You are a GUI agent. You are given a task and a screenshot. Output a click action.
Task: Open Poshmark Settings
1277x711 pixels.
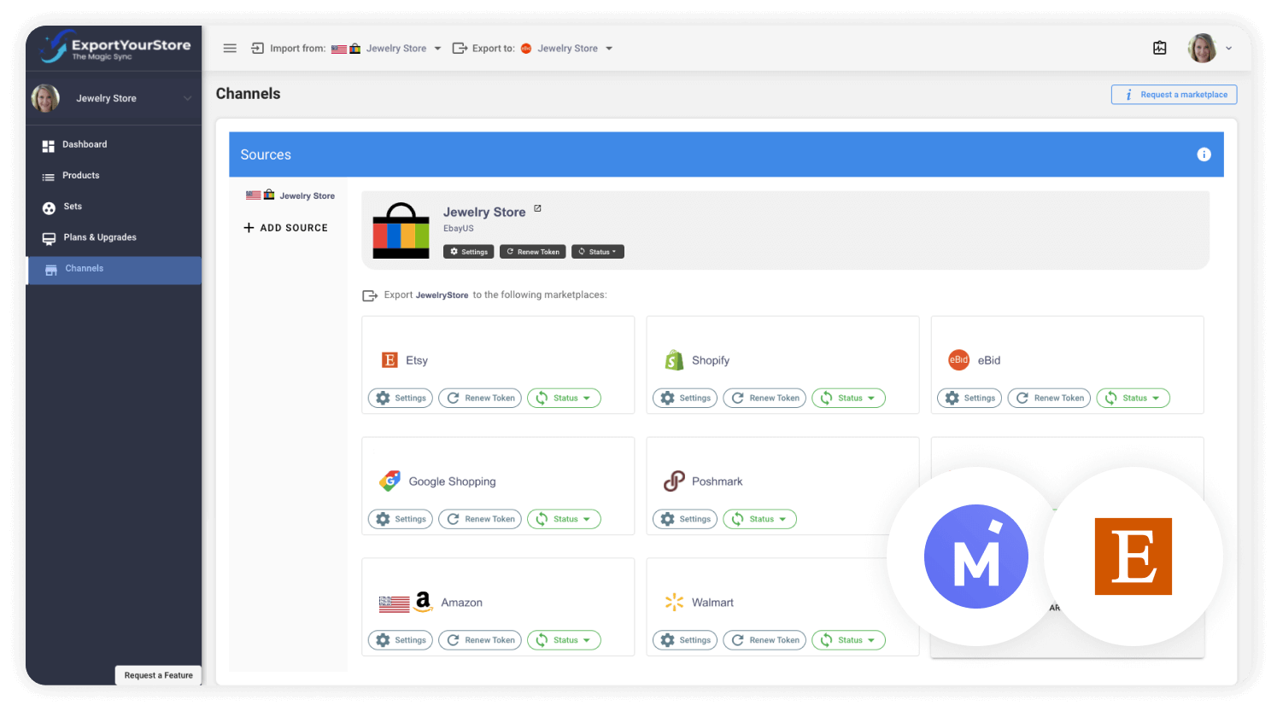(x=685, y=519)
